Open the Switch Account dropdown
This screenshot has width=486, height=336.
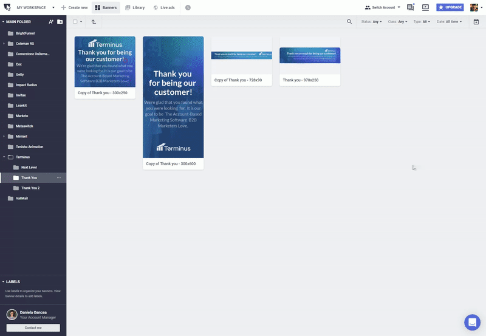383,7
